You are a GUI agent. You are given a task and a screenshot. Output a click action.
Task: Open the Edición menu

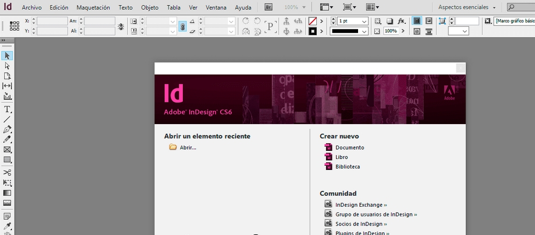pyautogui.click(x=59, y=7)
